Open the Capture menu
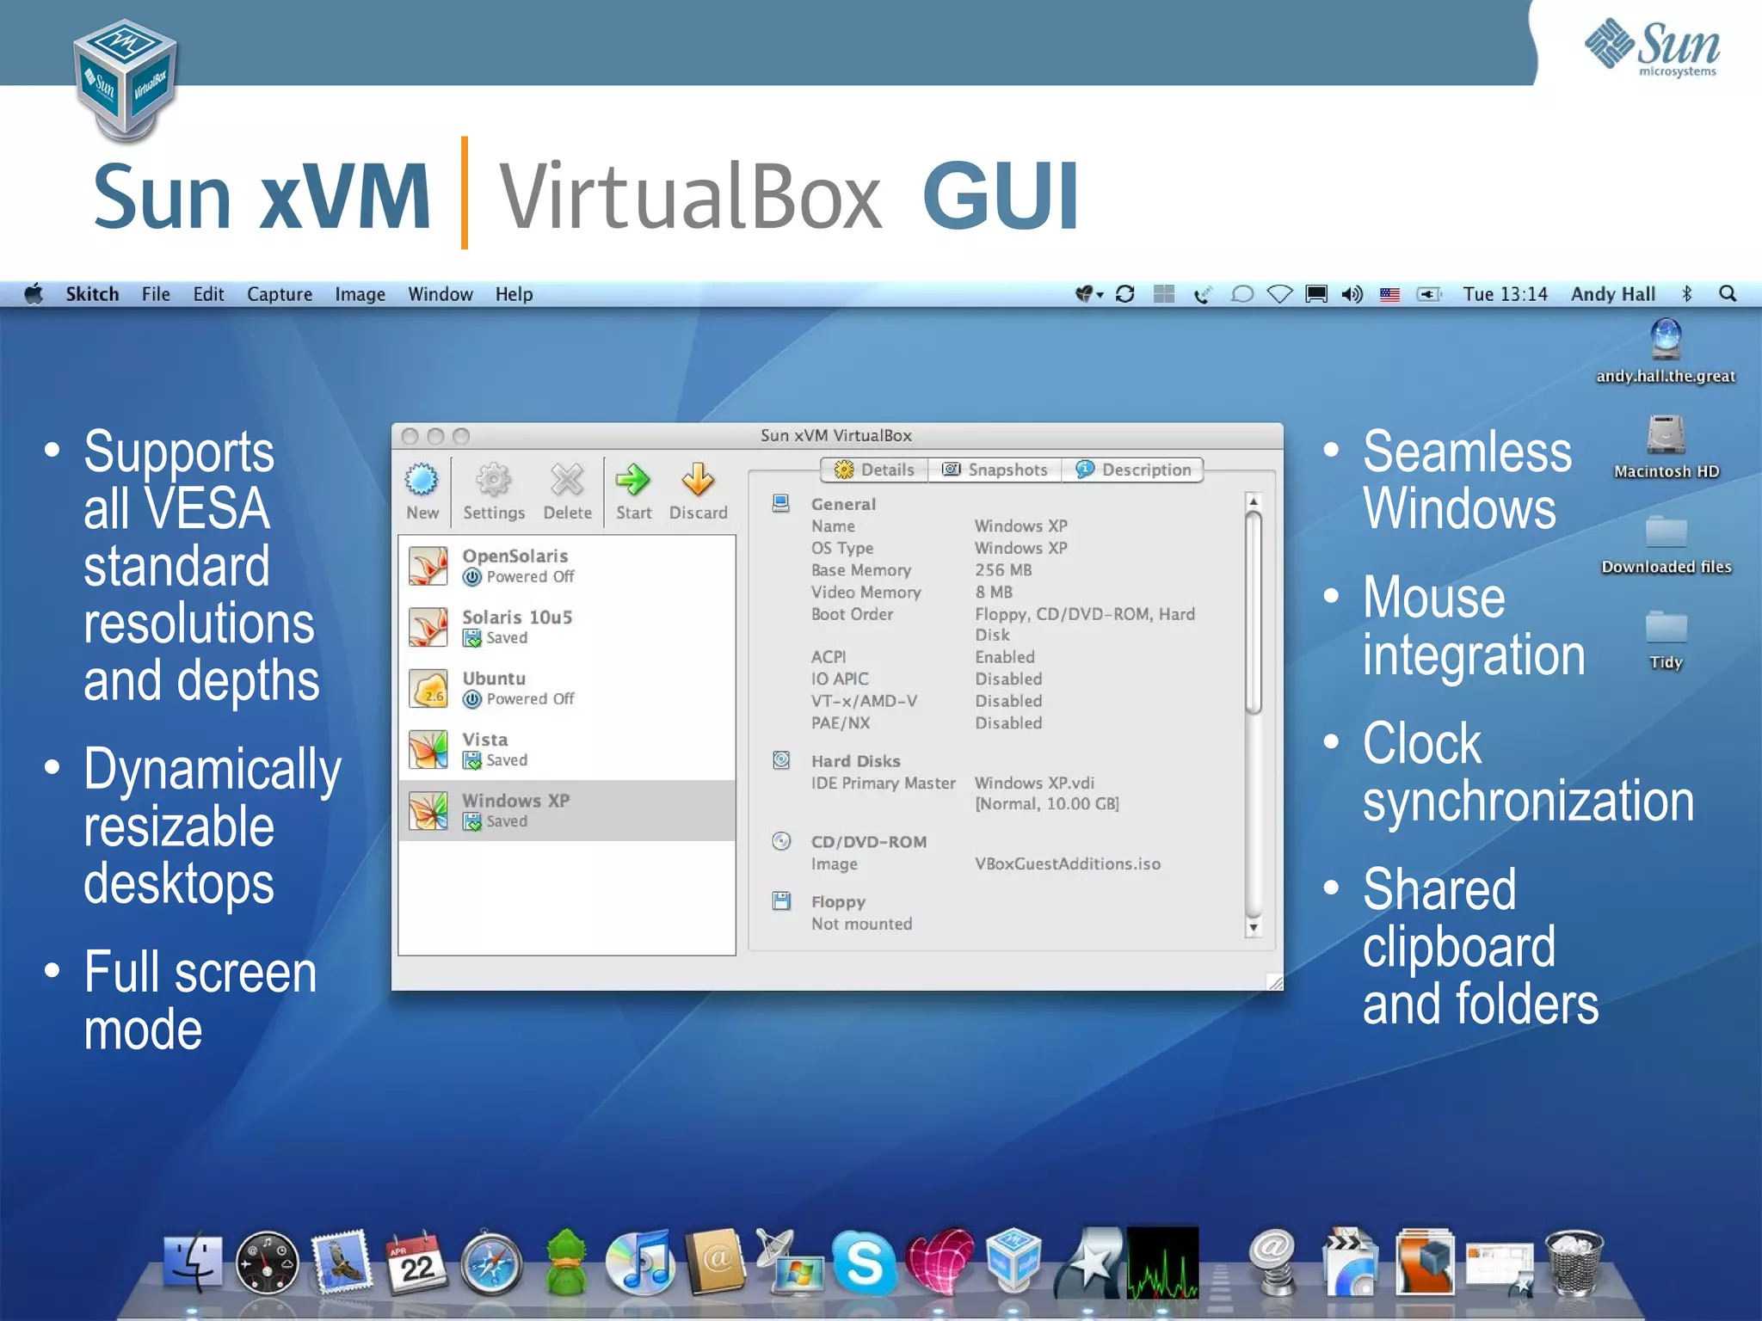 279,294
